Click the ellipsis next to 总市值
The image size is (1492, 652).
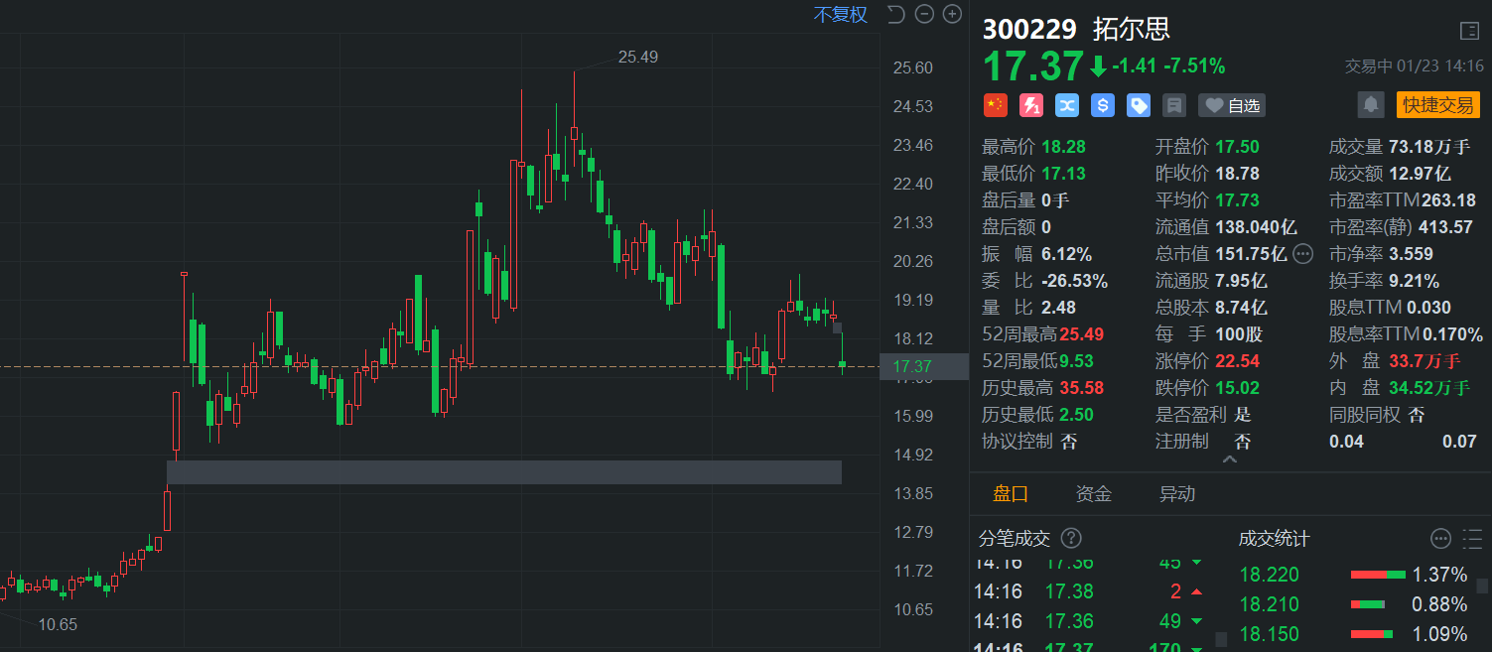(x=1303, y=254)
